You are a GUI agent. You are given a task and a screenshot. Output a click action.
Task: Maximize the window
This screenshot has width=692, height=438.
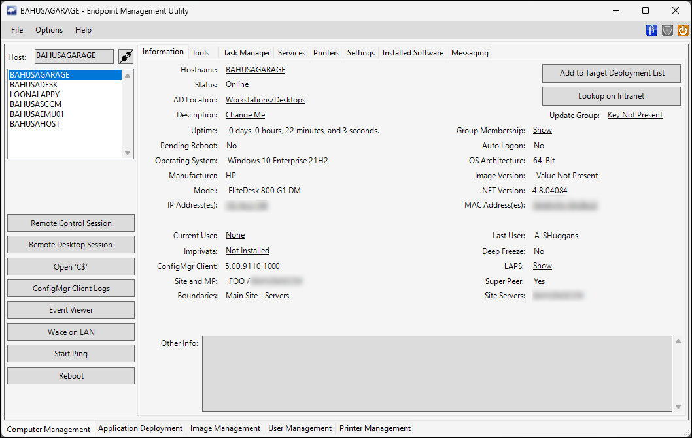[x=645, y=10]
